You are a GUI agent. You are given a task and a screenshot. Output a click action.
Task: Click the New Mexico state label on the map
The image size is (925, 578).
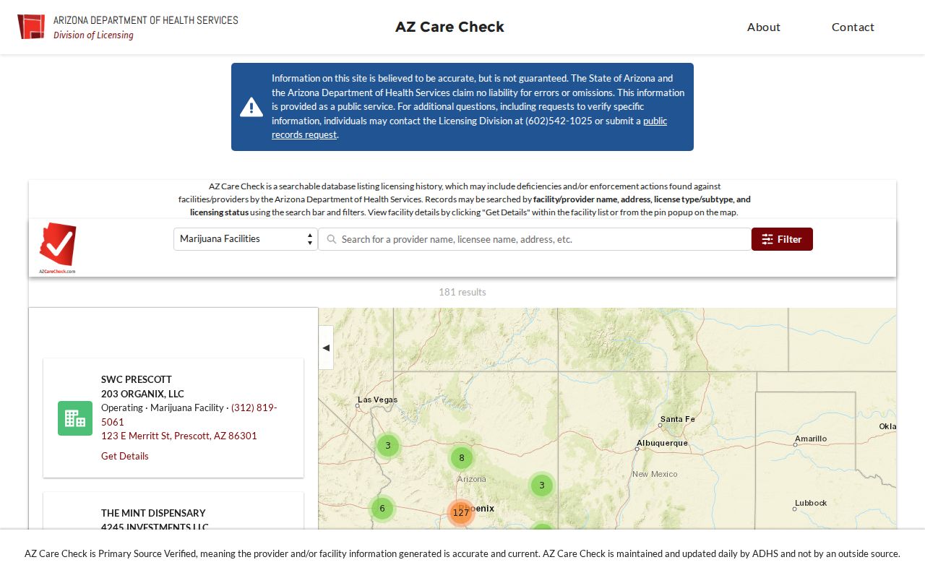tap(655, 474)
